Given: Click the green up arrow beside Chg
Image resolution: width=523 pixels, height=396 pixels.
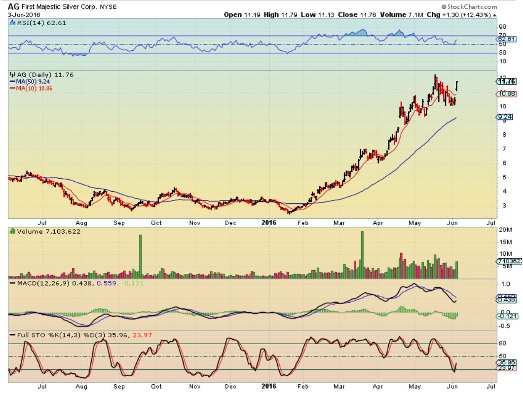Looking at the screenshot, I should (495, 15).
